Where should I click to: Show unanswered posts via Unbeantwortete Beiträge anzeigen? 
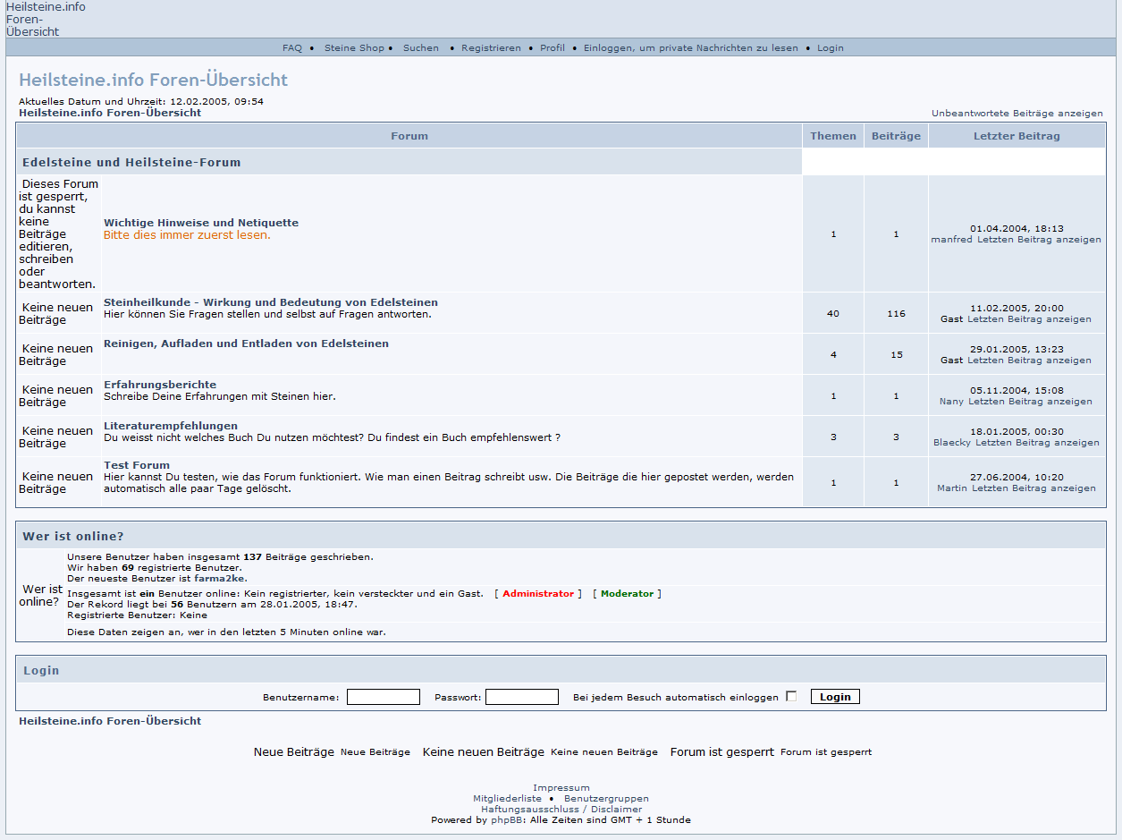tap(1017, 114)
